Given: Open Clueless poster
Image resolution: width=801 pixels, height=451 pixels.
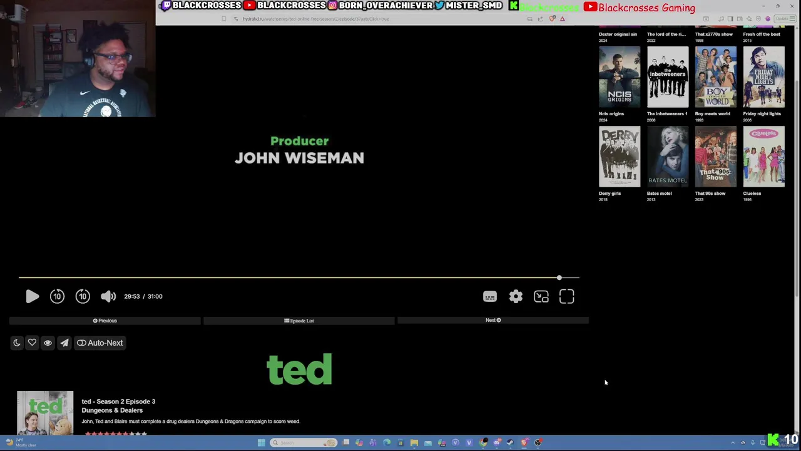Looking at the screenshot, I should pos(763,157).
